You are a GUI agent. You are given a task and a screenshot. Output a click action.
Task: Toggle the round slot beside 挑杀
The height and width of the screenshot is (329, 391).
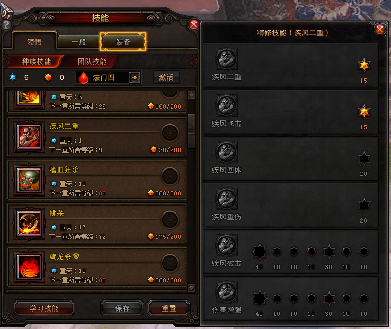pos(170,220)
